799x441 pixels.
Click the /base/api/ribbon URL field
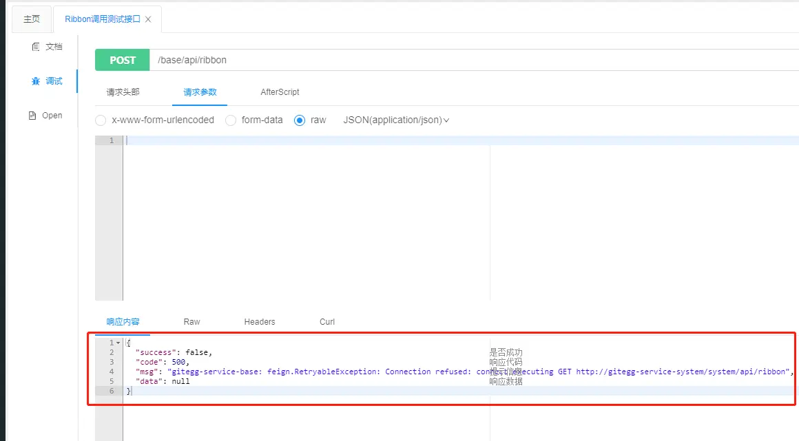pyautogui.click(x=474, y=60)
